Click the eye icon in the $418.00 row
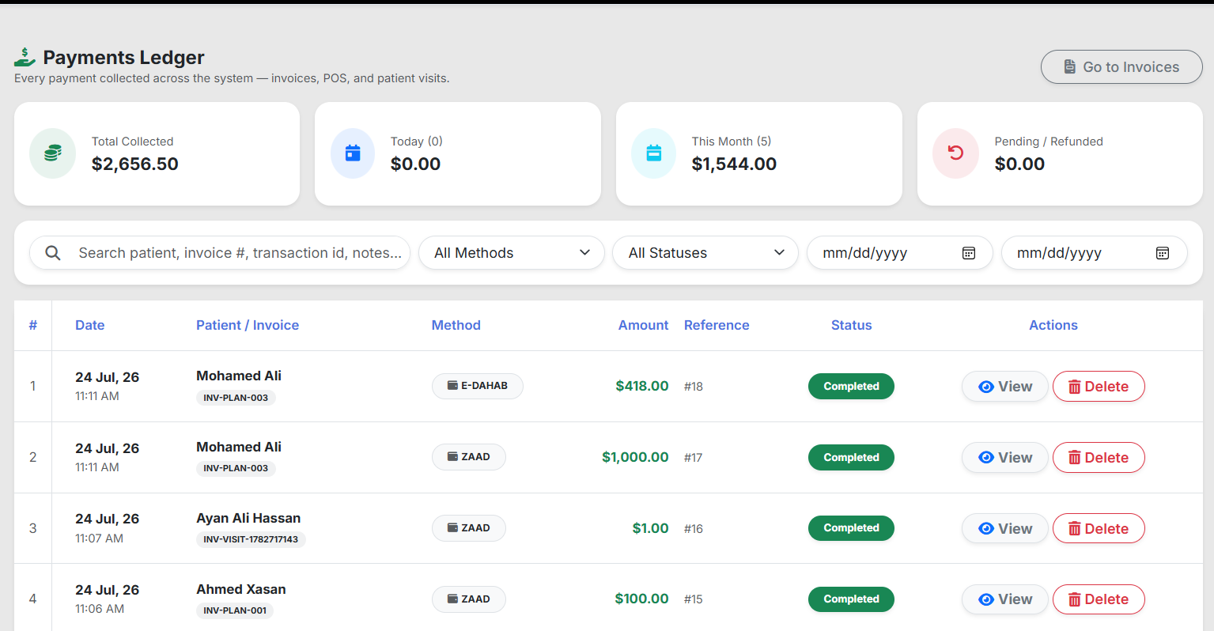 click(986, 387)
